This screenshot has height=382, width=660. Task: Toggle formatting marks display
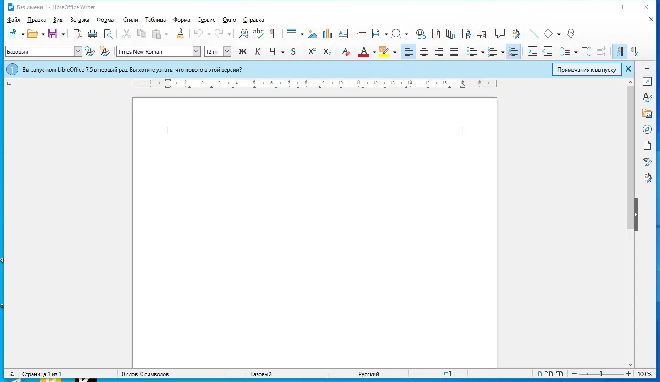(x=273, y=33)
